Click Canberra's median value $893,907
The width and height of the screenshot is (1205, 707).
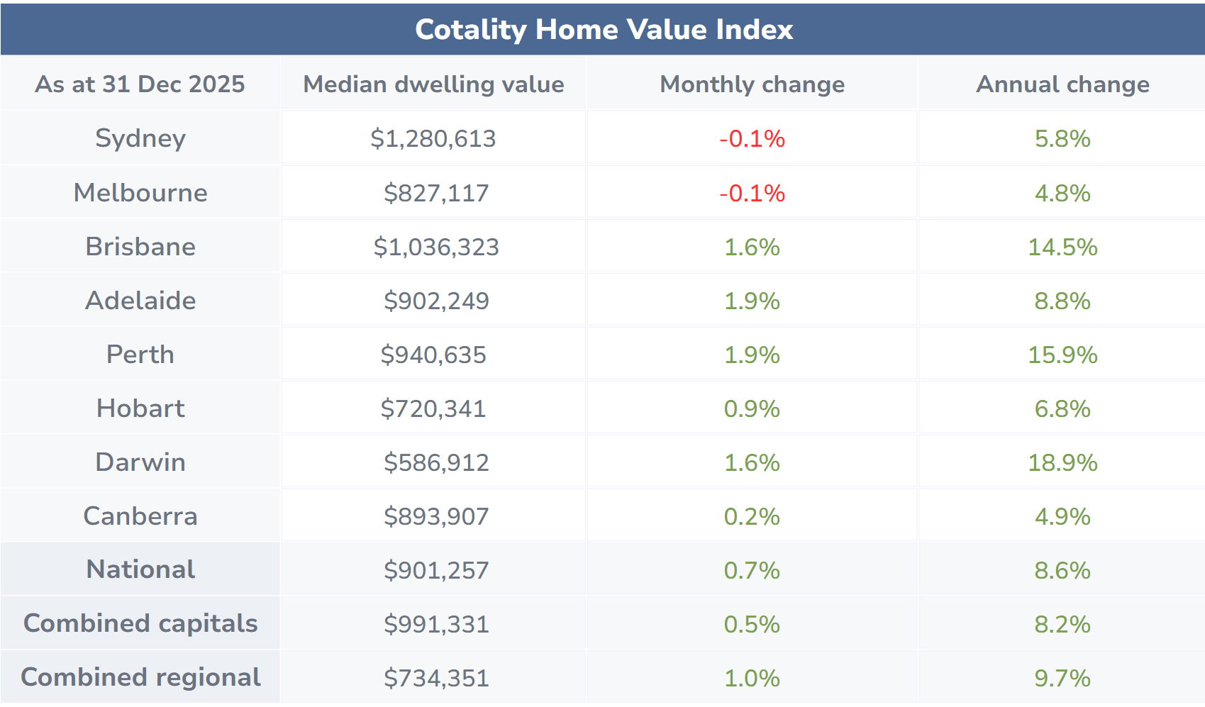point(436,516)
